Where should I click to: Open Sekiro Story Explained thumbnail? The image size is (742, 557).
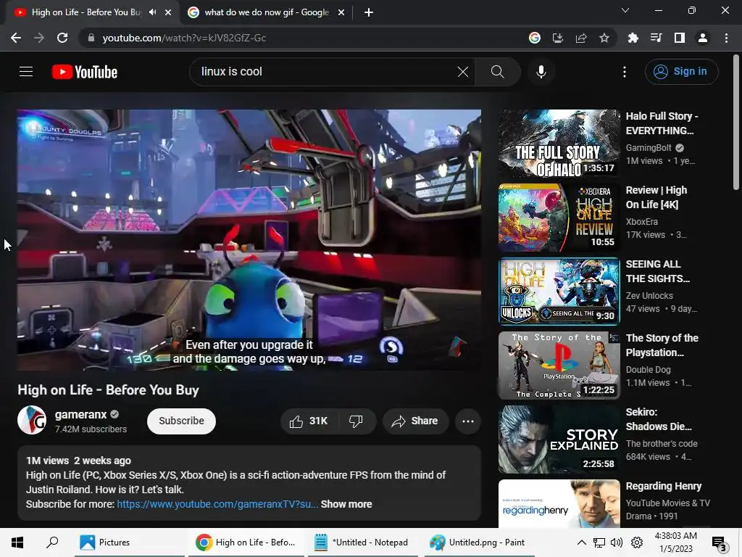(559, 439)
